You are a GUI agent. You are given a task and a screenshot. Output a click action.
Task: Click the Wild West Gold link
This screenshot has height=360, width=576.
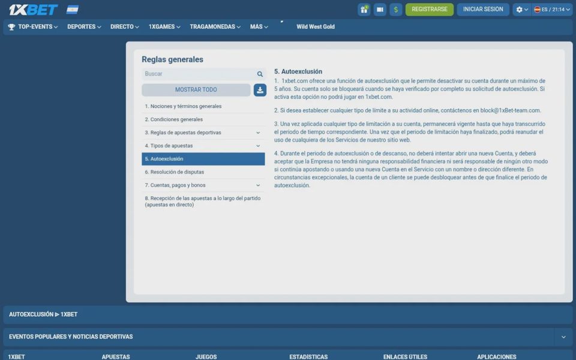[x=316, y=27]
